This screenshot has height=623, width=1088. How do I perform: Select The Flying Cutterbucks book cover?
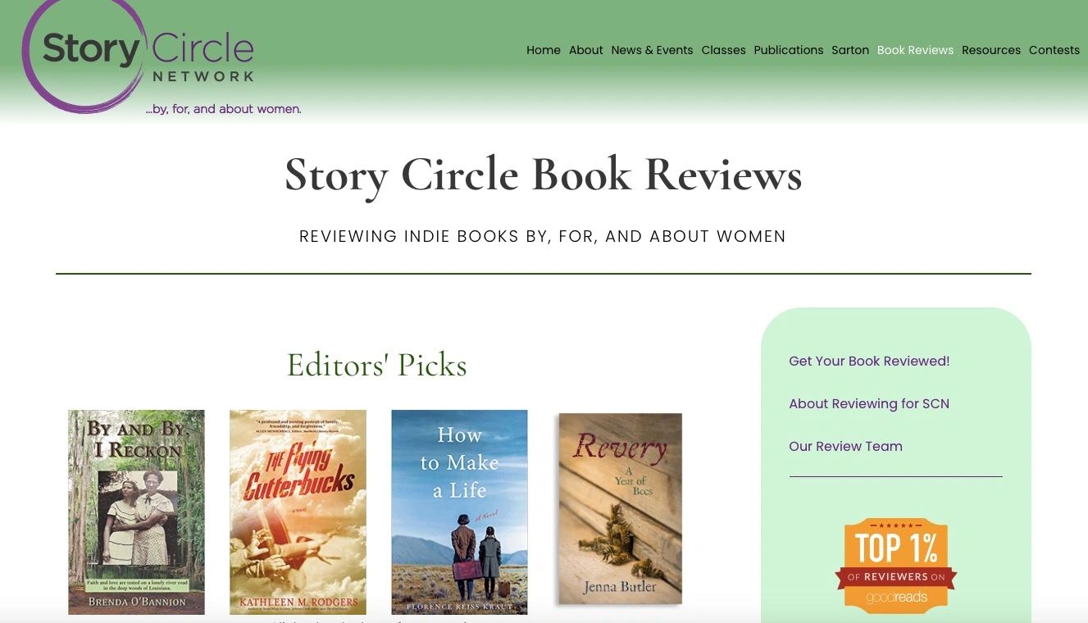298,512
